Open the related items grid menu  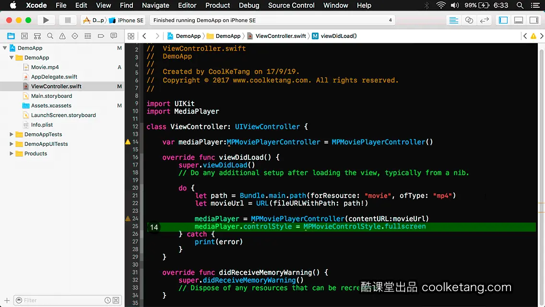click(131, 36)
